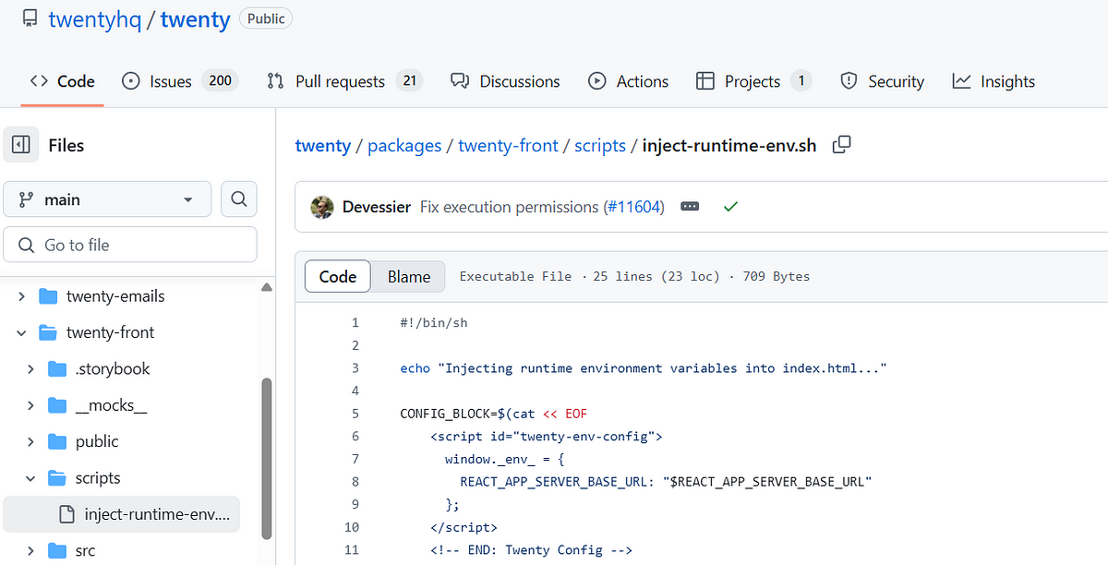Screen dimensions: 1108x565
Task: Click the file tree scroll-up arrow
Action: (x=267, y=287)
